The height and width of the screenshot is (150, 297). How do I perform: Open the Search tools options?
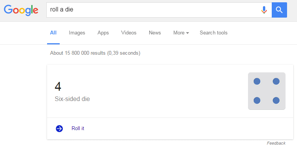coord(214,33)
